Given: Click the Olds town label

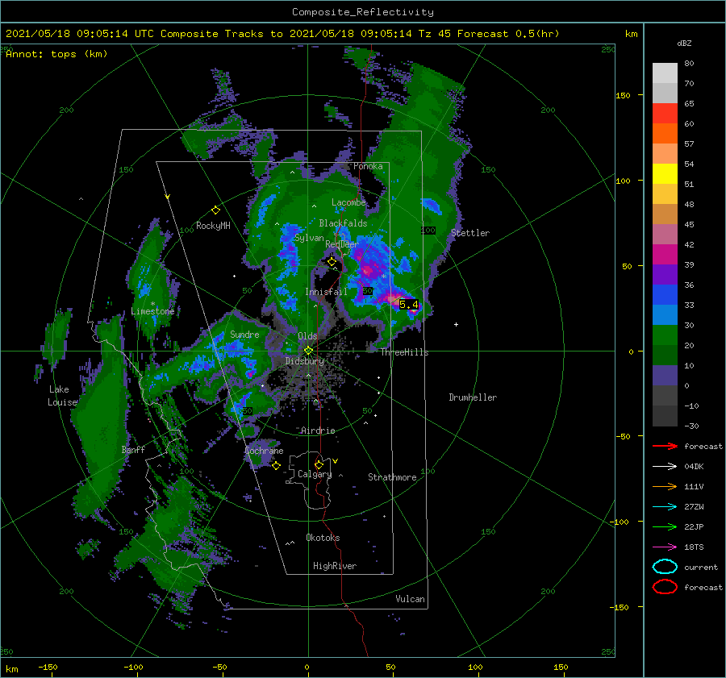Looking at the screenshot, I should (x=307, y=336).
